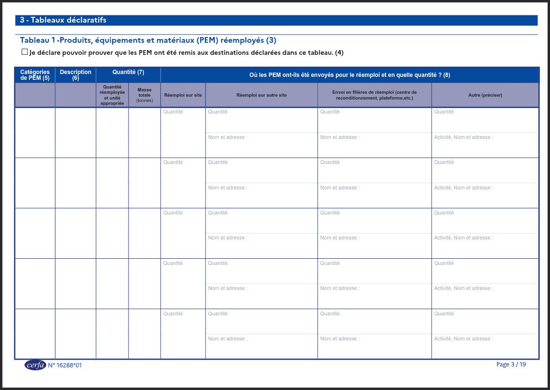This screenshot has width=550, height=390.
Task: Click the 'Quantité (7)' column header
Action: (128, 72)
